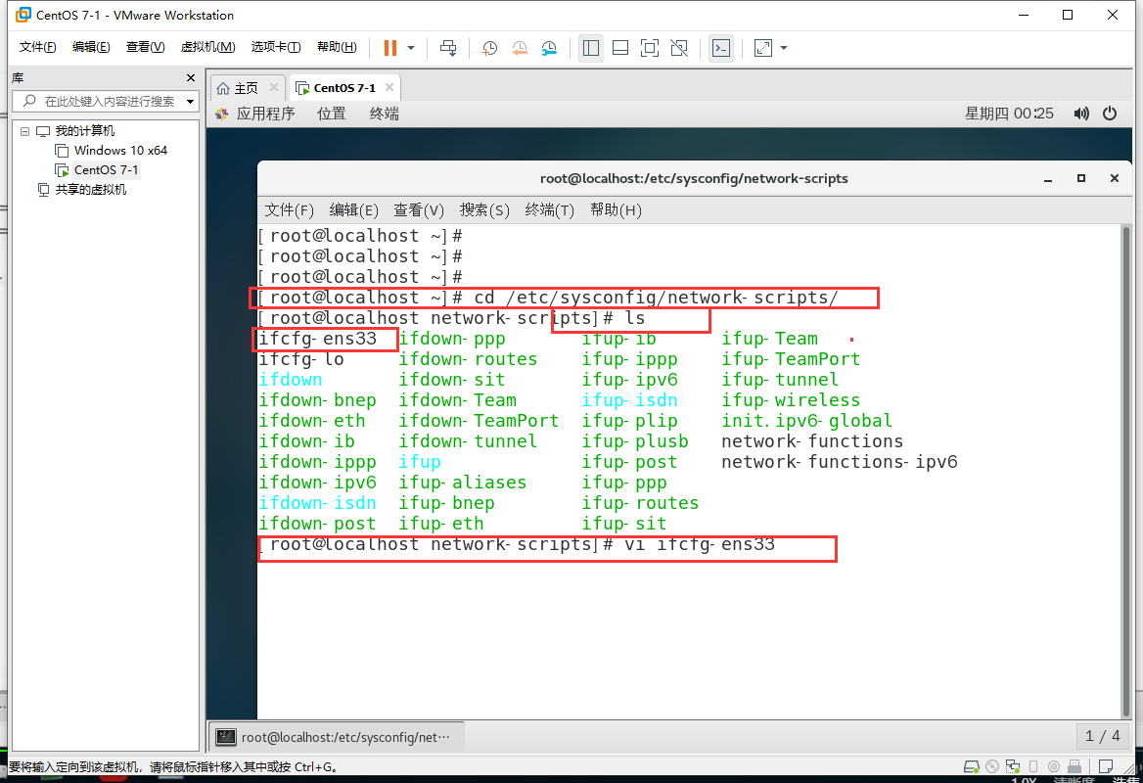Viewport: 1143px width, 783px height.
Task: Open terminal 终端(T) menu
Action: (x=550, y=210)
